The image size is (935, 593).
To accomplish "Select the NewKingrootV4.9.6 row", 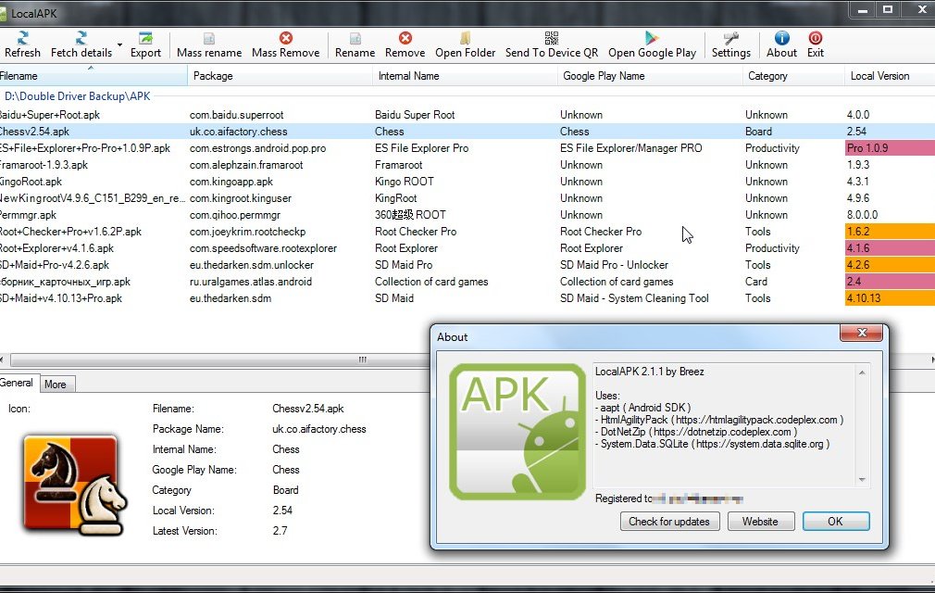I will [x=467, y=198].
